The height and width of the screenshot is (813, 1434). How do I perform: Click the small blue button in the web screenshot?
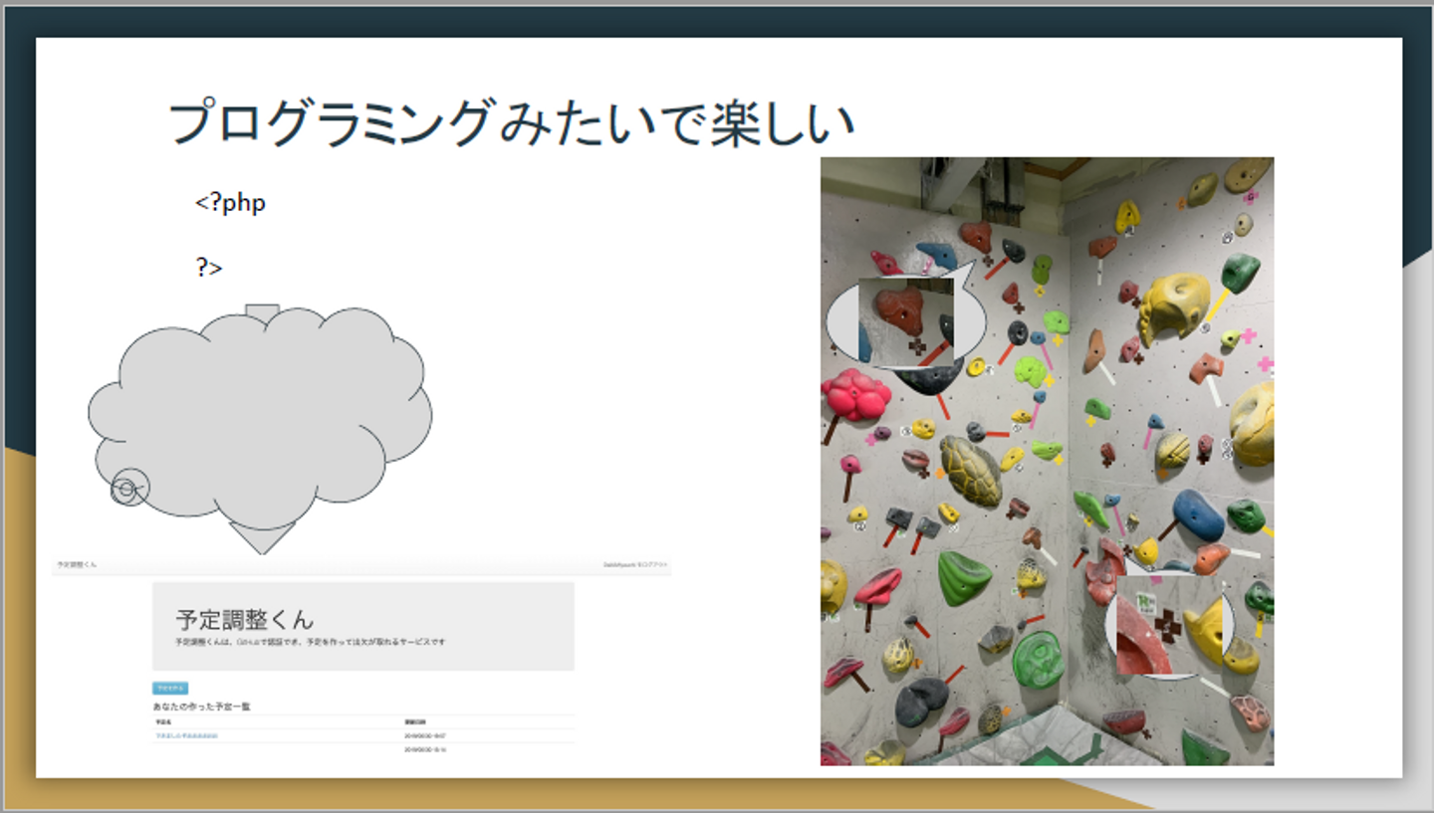[170, 688]
